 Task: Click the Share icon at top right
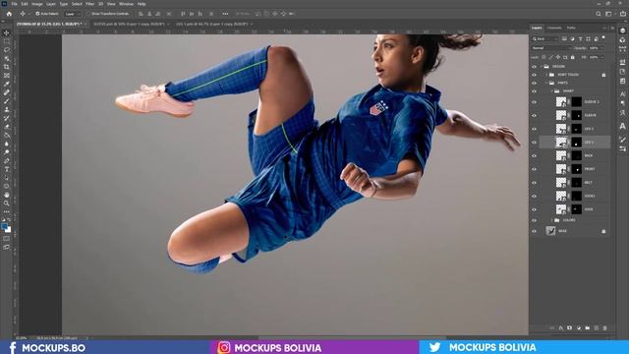pos(623,14)
